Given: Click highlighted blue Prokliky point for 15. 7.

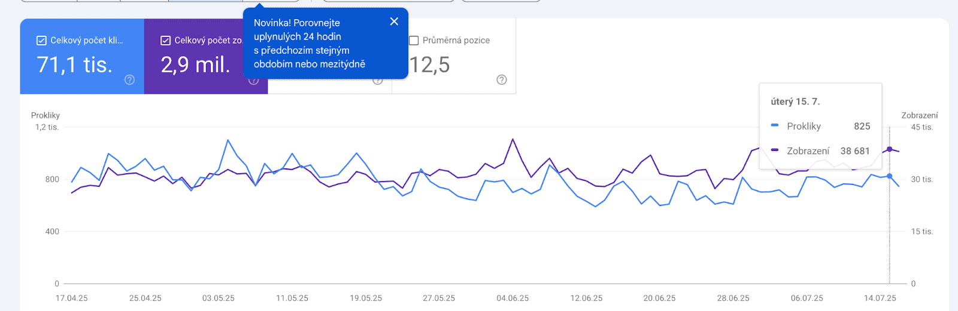Looking at the screenshot, I should pyautogui.click(x=889, y=176).
